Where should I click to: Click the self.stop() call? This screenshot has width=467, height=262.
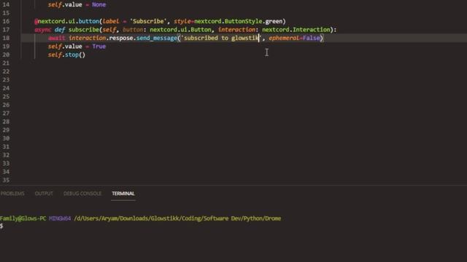(66, 55)
